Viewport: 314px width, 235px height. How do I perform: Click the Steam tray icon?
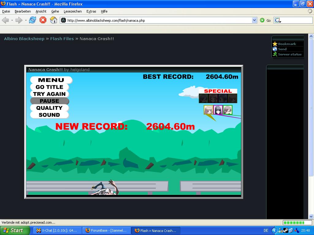click(x=286, y=231)
